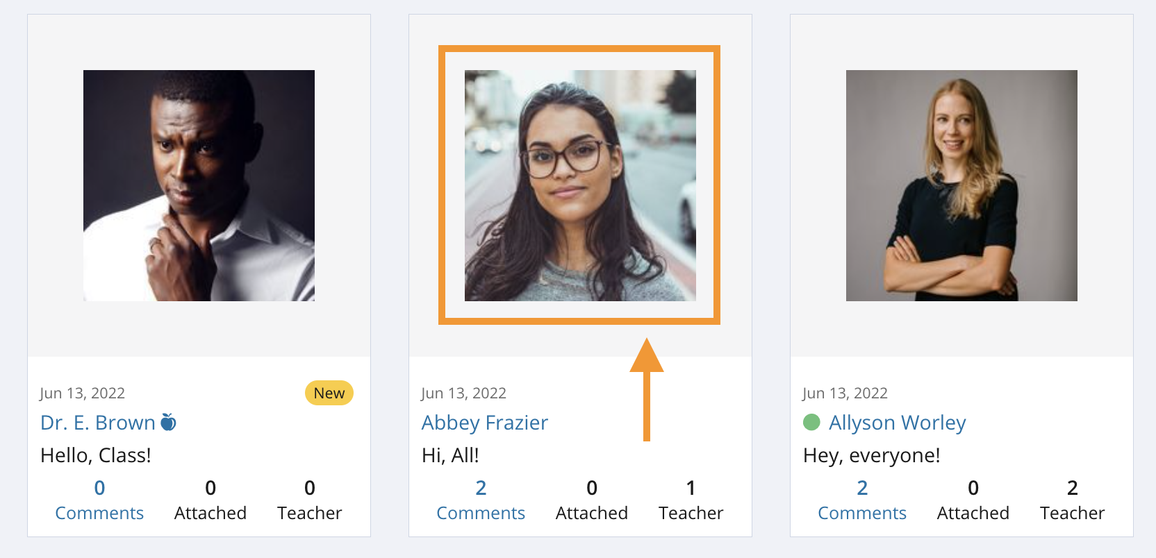Open Allyson Worley's name link
The image size is (1156, 558).
pyautogui.click(x=897, y=423)
